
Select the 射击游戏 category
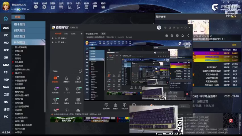click(28, 36)
